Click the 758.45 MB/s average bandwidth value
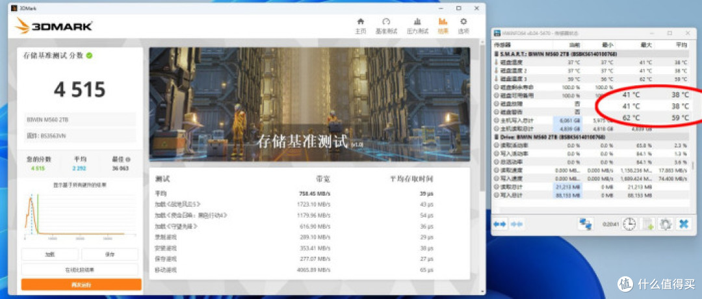 click(x=314, y=194)
